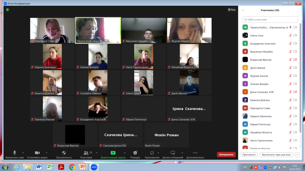Open Google Chrome from the taskbar
Viewport: 305px width, 171px height.
[72, 167]
